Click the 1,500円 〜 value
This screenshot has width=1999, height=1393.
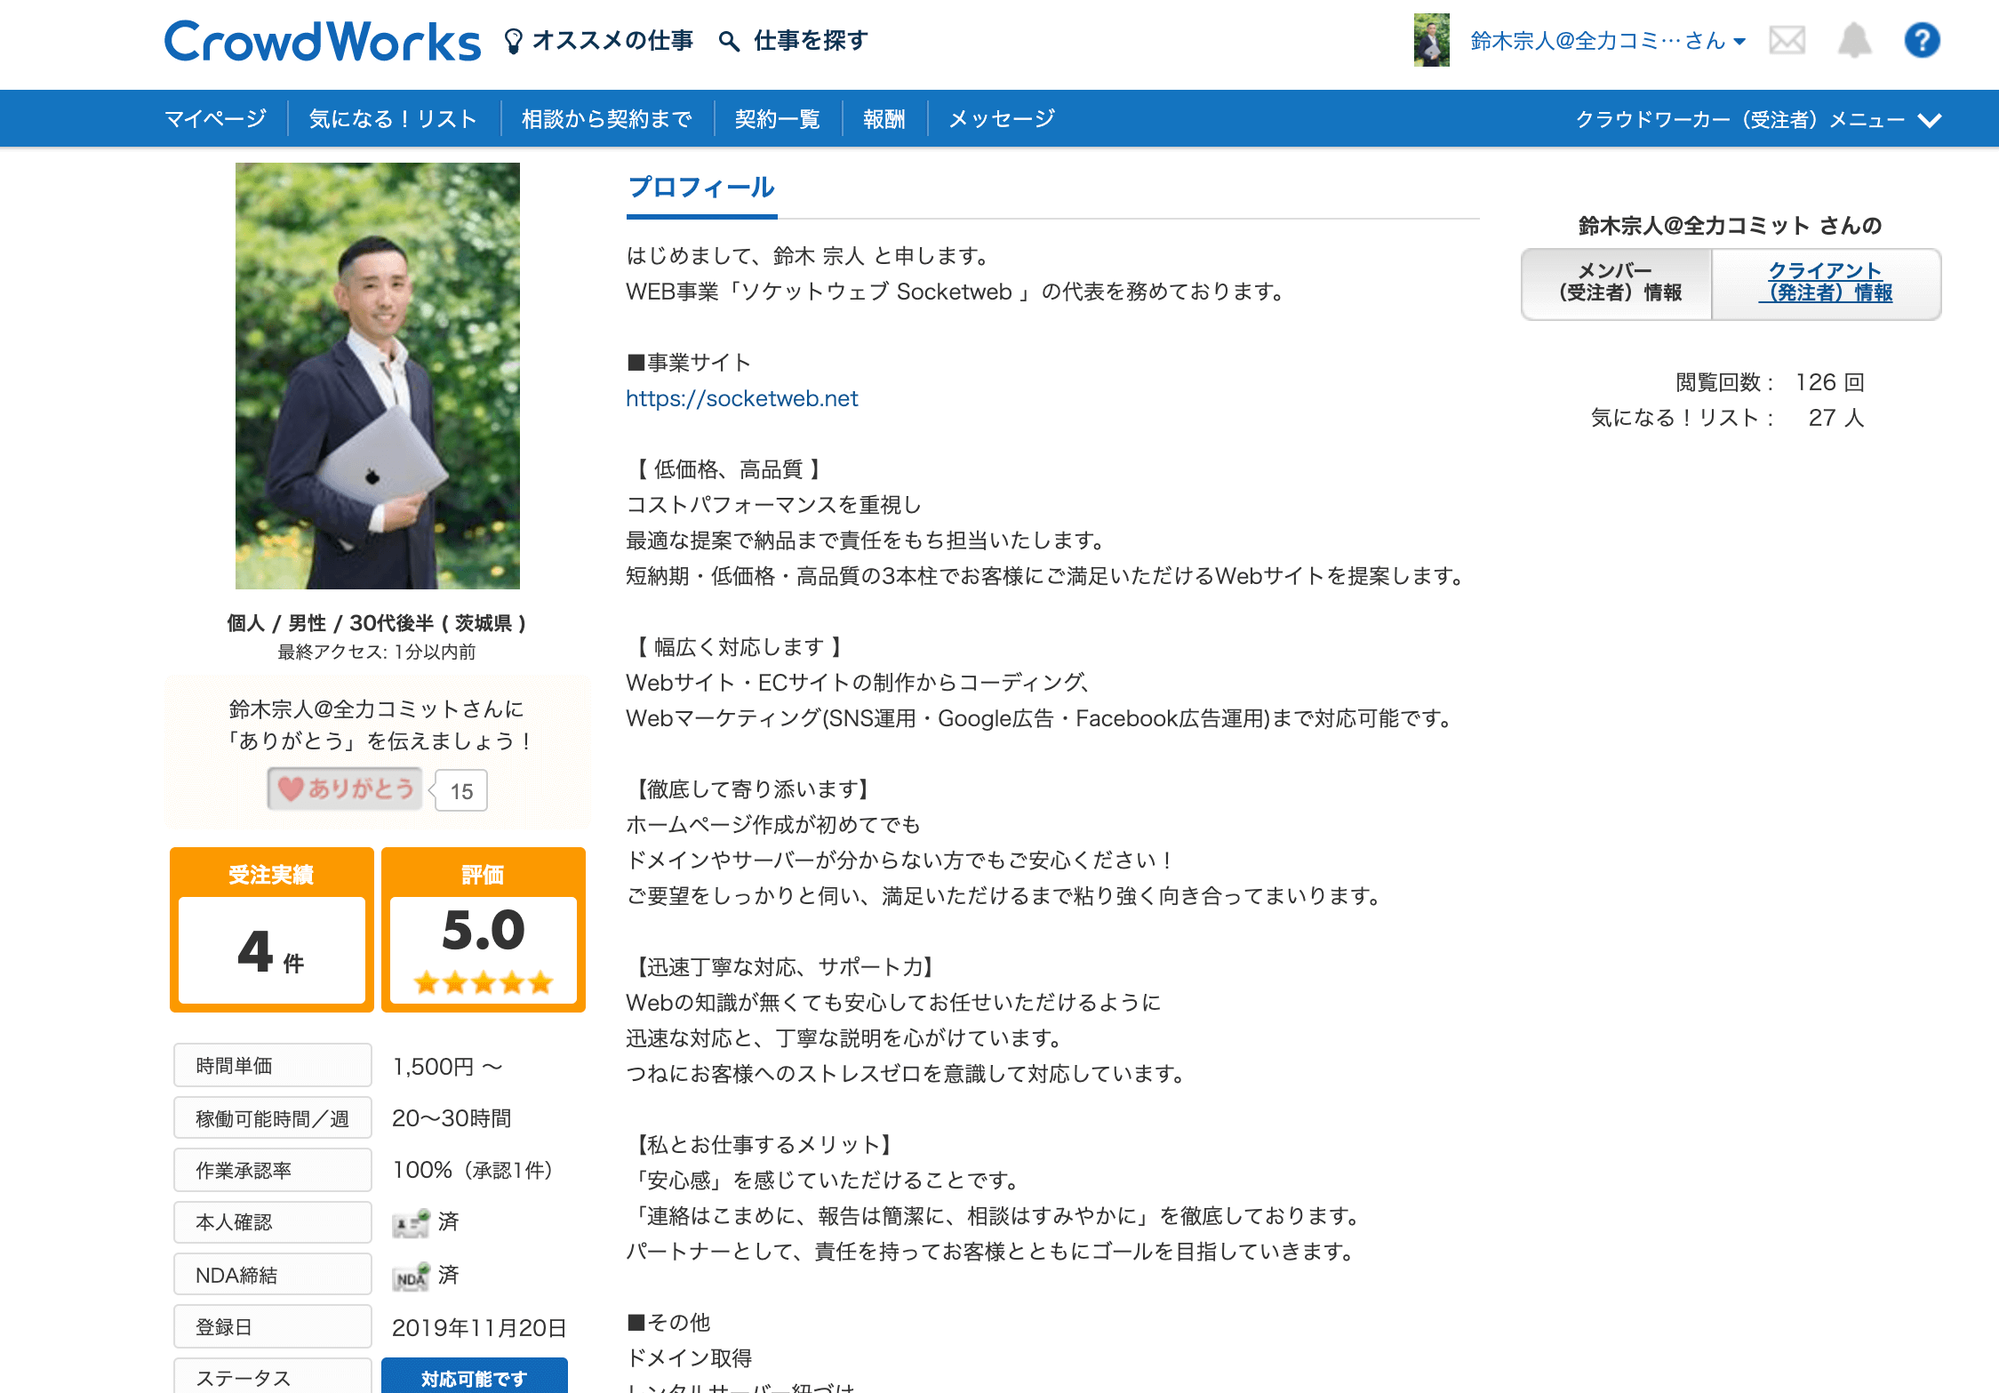448,1067
